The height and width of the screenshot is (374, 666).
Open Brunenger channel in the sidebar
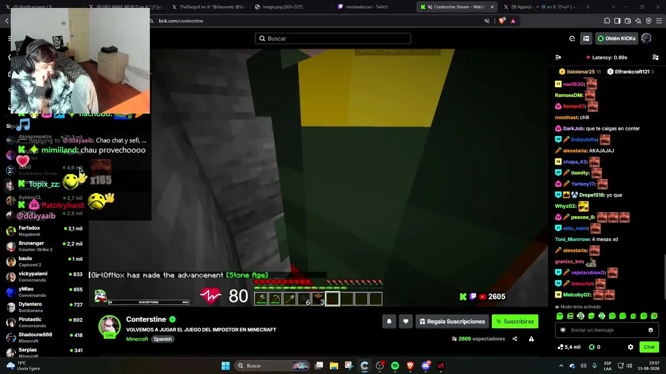[44, 246]
